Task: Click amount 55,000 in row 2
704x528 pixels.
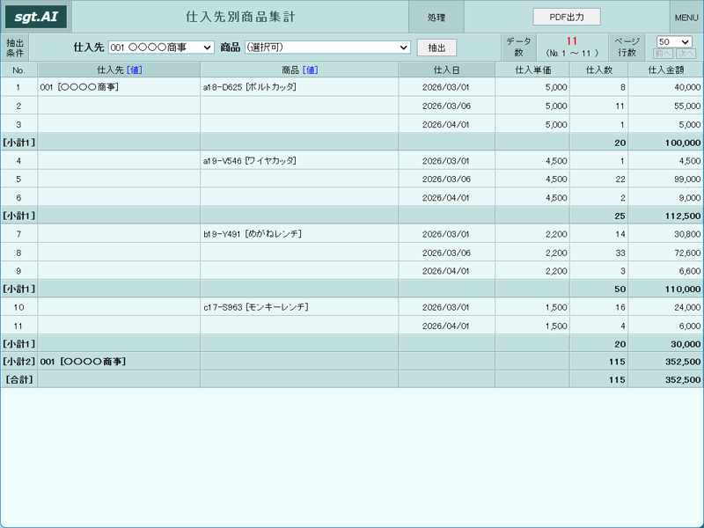Action: 687,106
